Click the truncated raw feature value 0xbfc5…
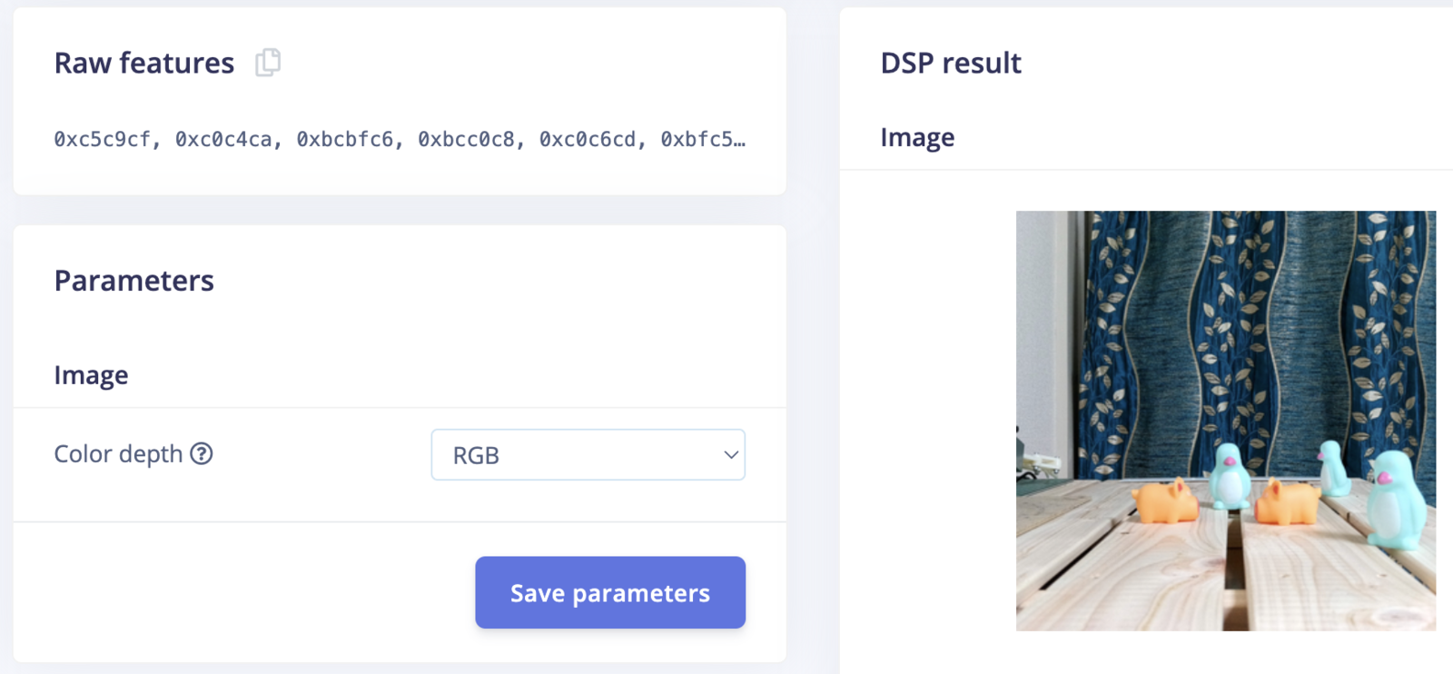This screenshot has height=674, width=1453. [703, 139]
